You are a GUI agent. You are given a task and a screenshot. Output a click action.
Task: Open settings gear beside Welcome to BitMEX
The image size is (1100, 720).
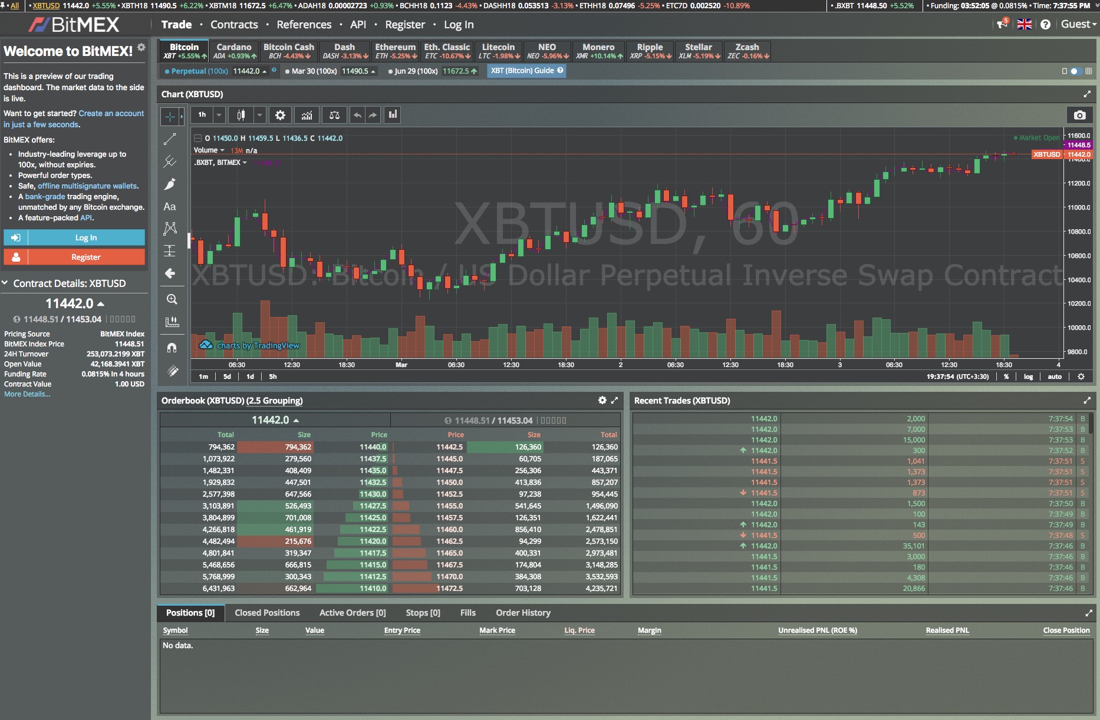141,47
